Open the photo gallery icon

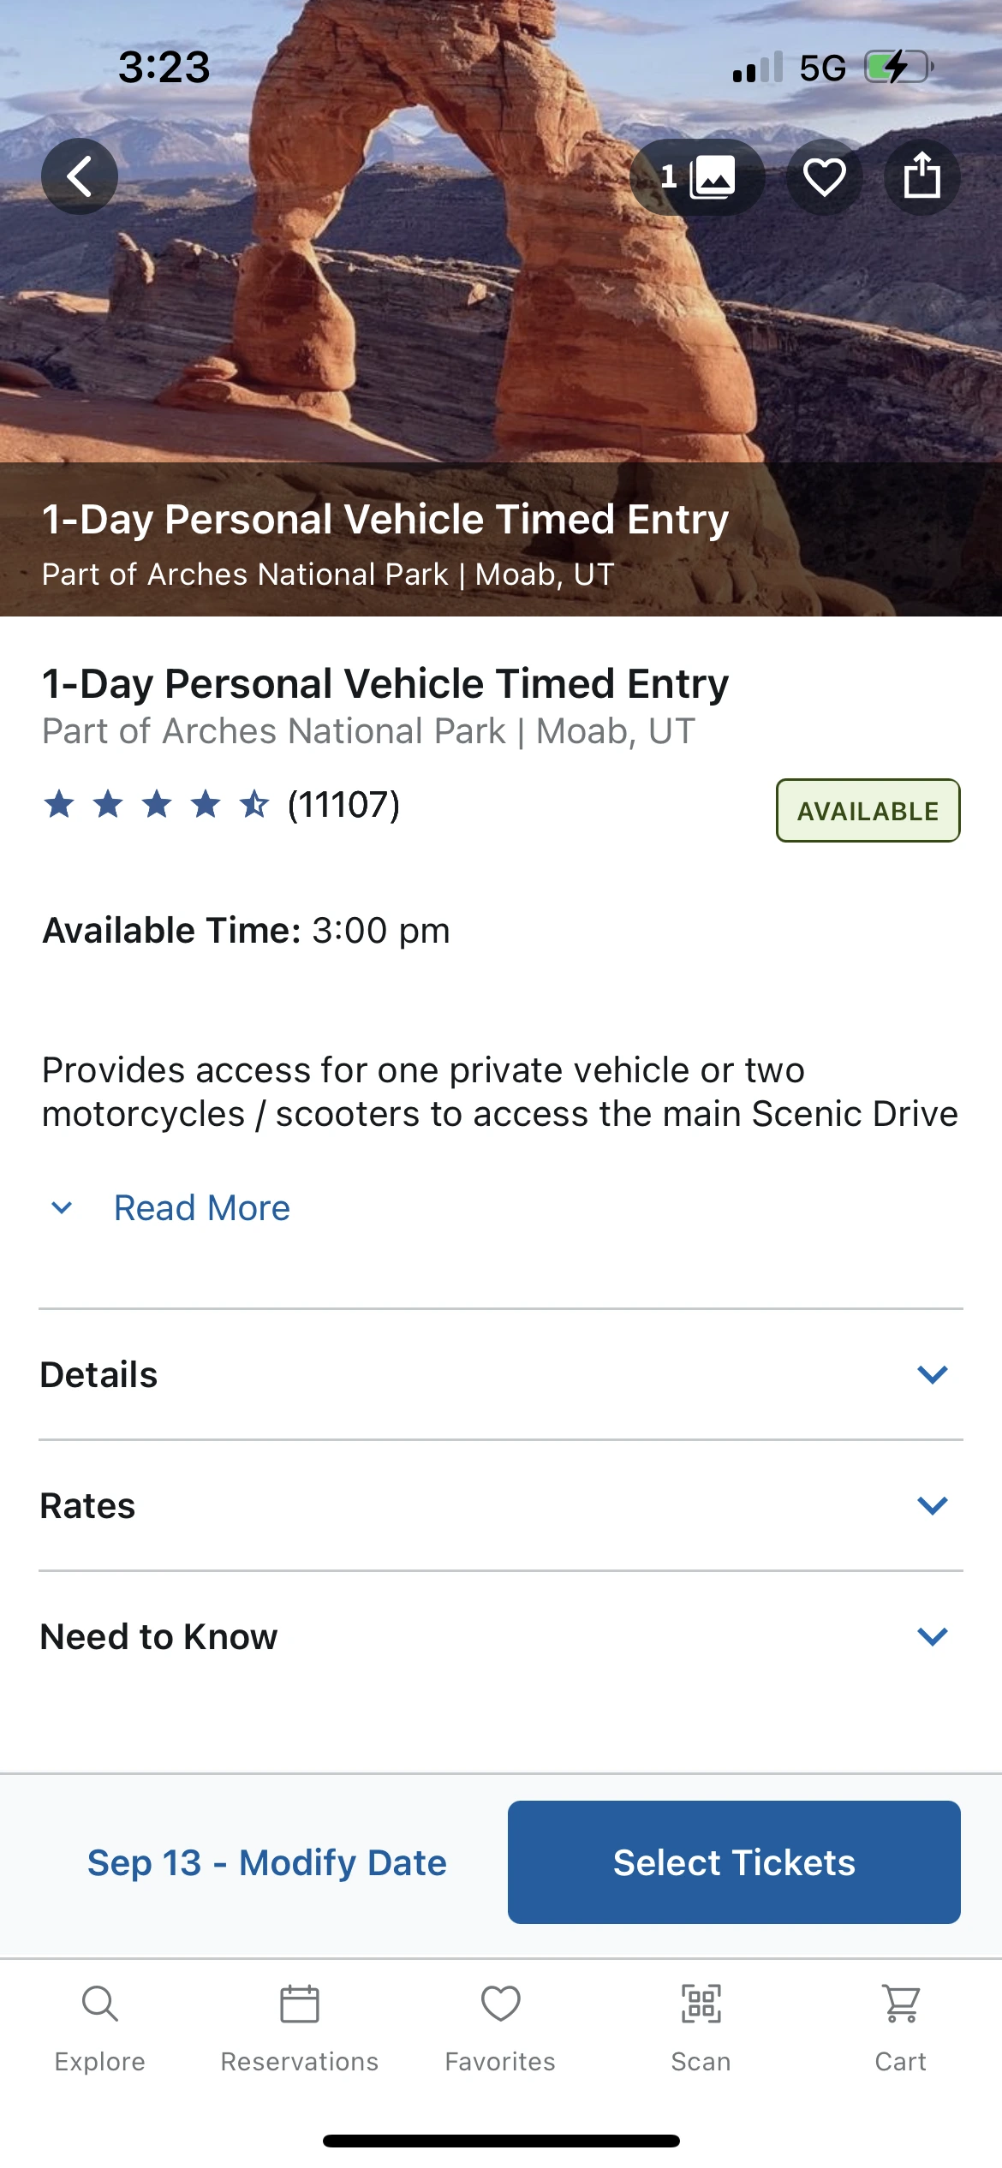(x=697, y=177)
